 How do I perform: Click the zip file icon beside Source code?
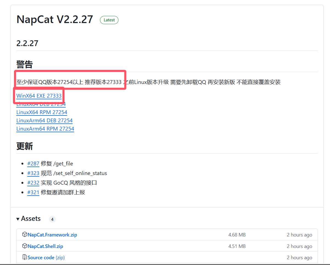(24, 257)
